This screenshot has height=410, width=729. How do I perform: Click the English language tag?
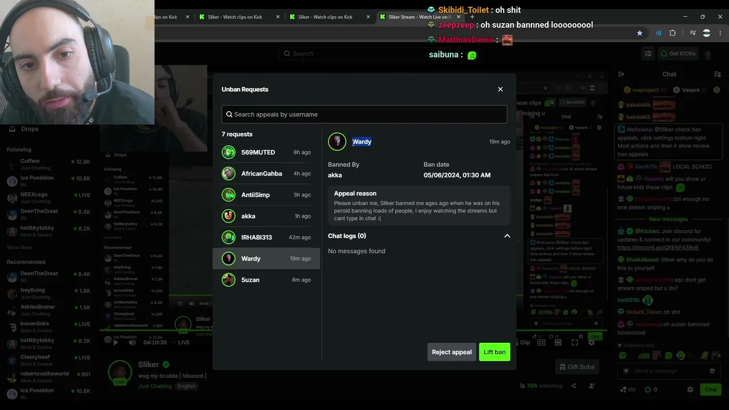point(186,386)
